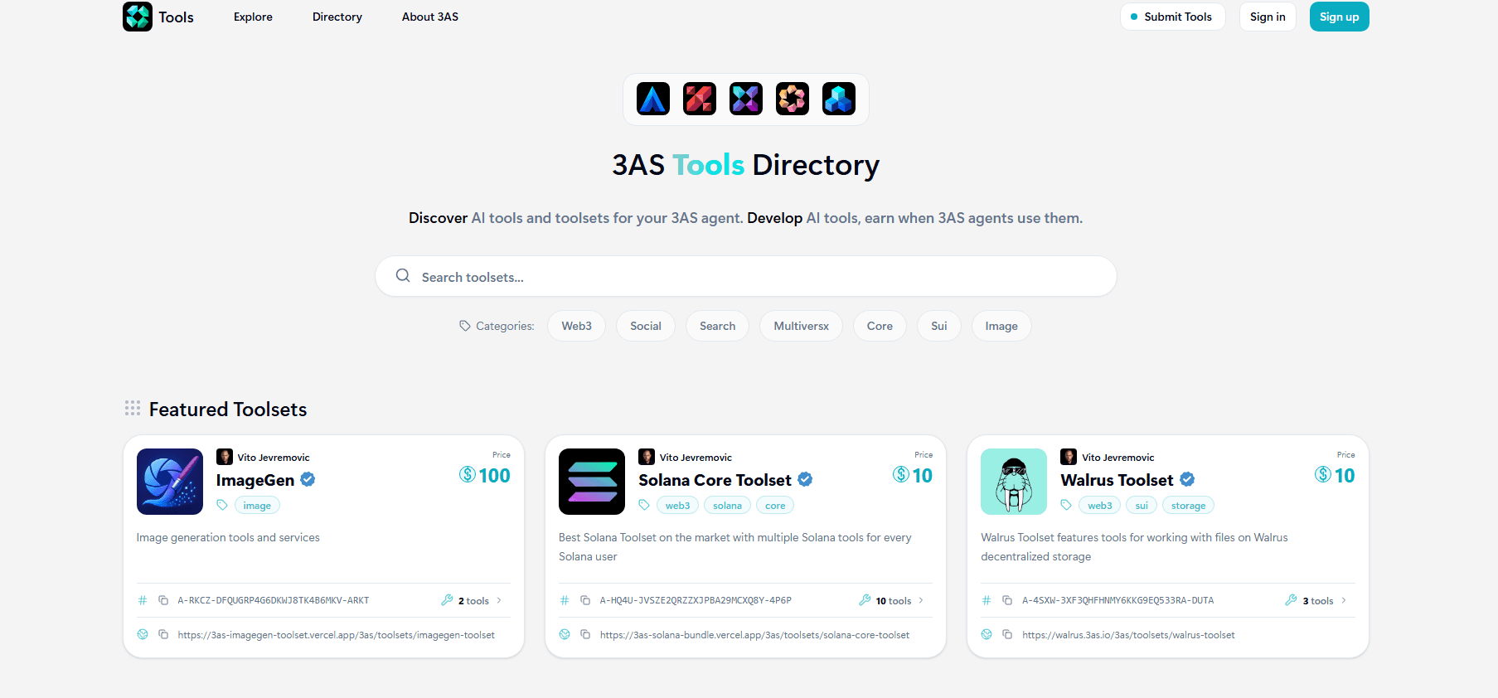Click the 3AS Tools logo icon
The image size is (1498, 698).
pos(138,17)
